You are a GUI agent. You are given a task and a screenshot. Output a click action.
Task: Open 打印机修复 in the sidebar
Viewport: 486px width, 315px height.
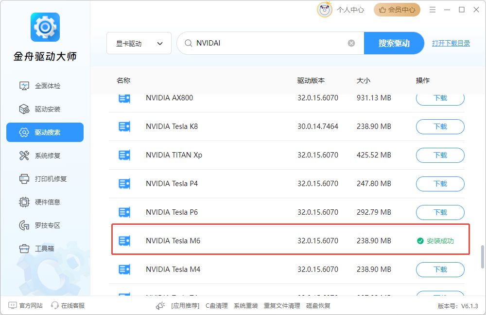pyautogui.click(x=45, y=179)
